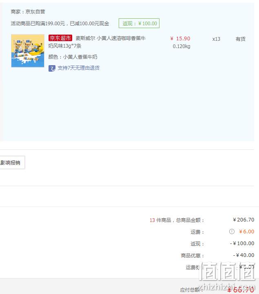Click the shipping fee info icon
The width and height of the screenshot is (259, 294).
pyautogui.click(x=232, y=232)
